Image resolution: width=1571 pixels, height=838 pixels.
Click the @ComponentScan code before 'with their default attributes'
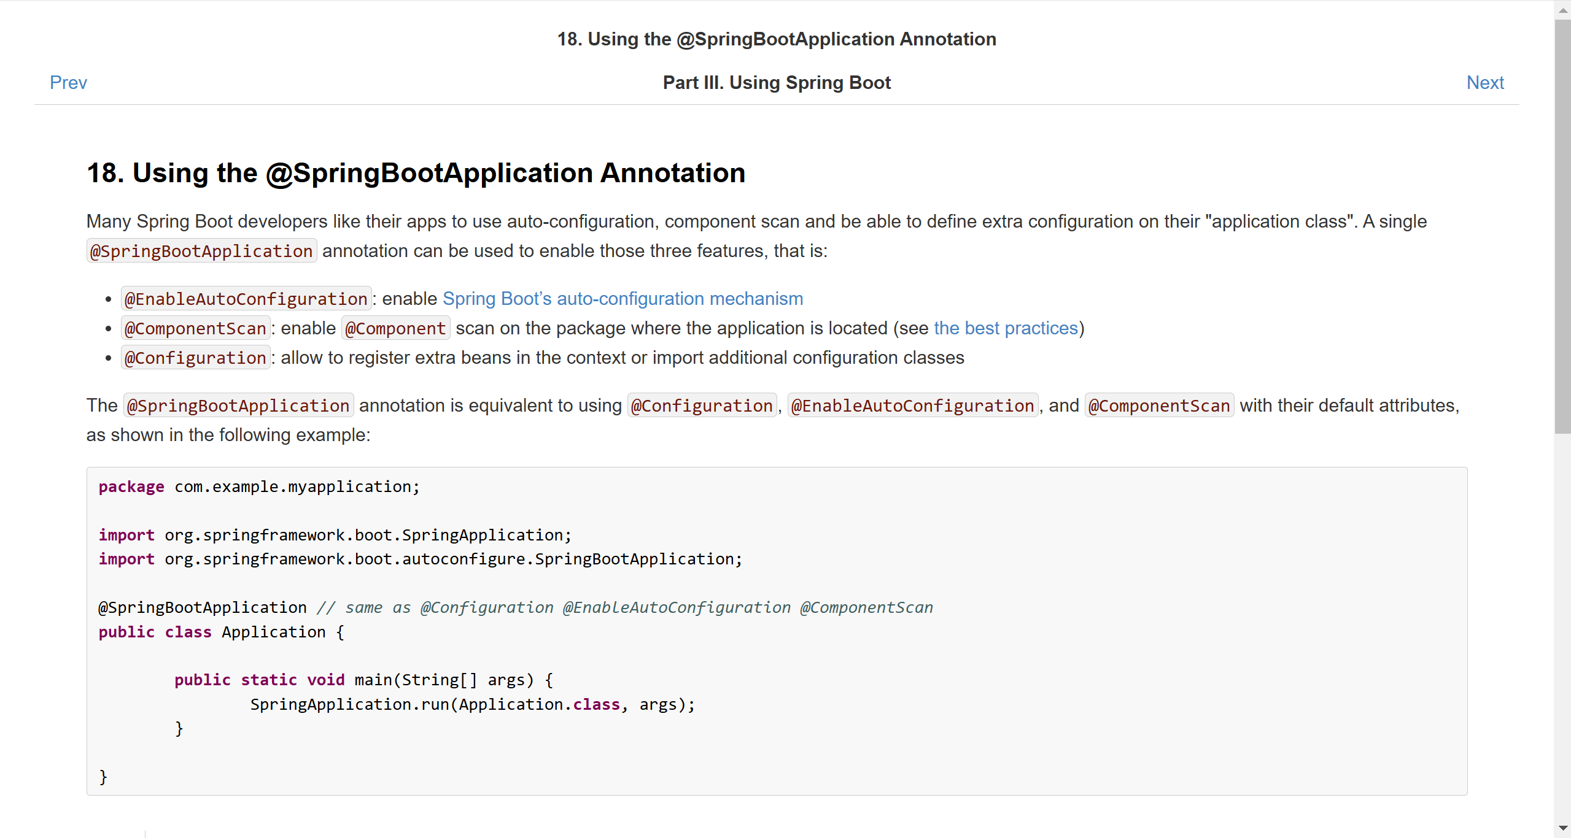pos(1159,406)
